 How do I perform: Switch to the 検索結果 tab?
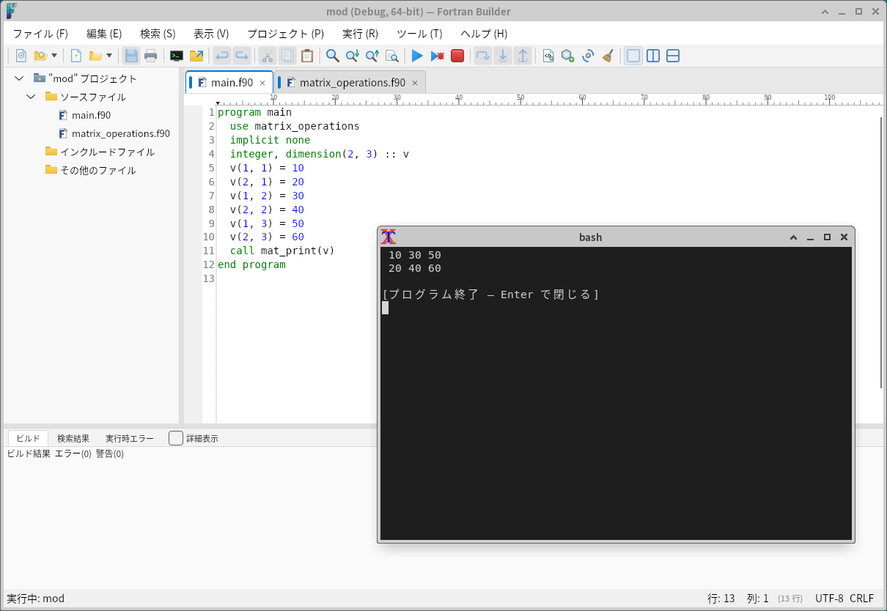pos(73,438)
